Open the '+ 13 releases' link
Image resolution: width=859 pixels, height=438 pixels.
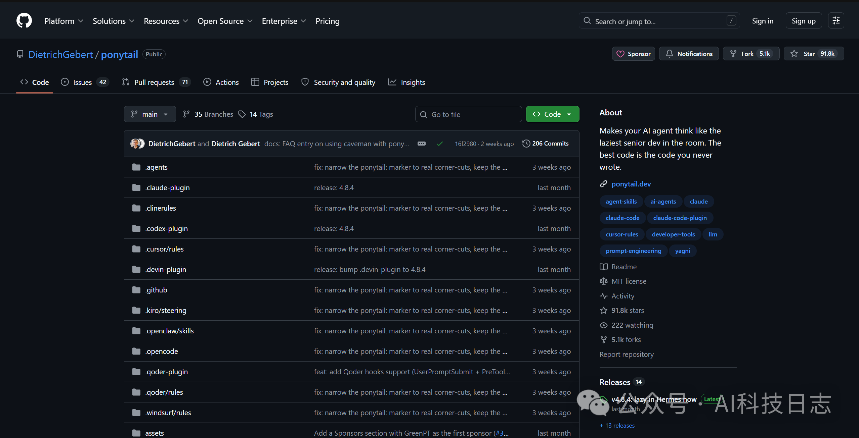tap(617, 425)
